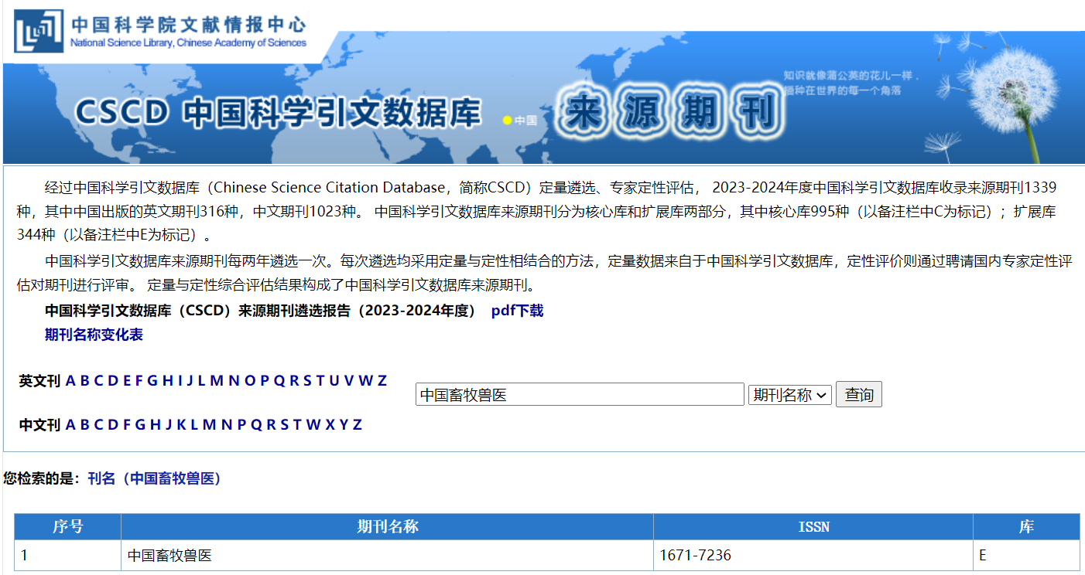Choose letter A in the 中文刊 row

click(70, 425)
